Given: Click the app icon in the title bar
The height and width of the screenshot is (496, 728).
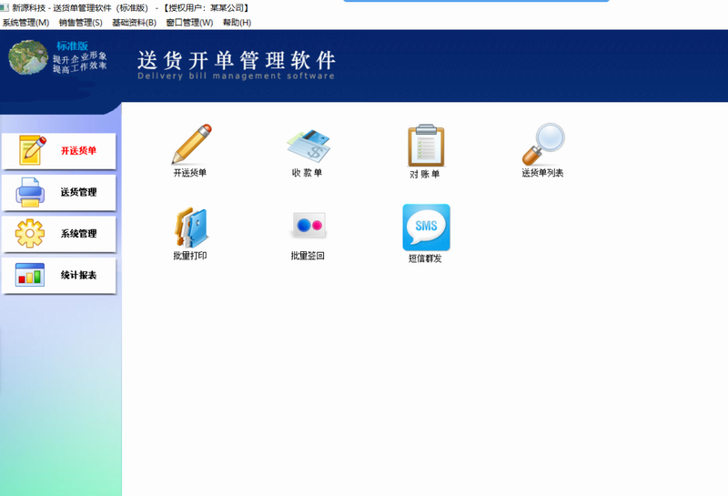Looking at the screenshot, I should tap(5, 7).
